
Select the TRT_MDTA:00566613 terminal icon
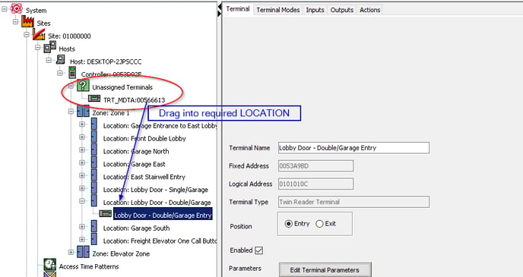click(x=94, y=99)
